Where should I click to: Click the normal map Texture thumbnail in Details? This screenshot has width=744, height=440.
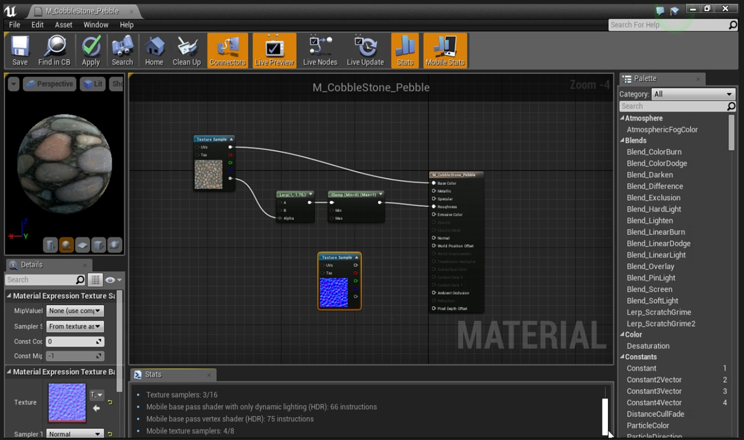(67, 403)
